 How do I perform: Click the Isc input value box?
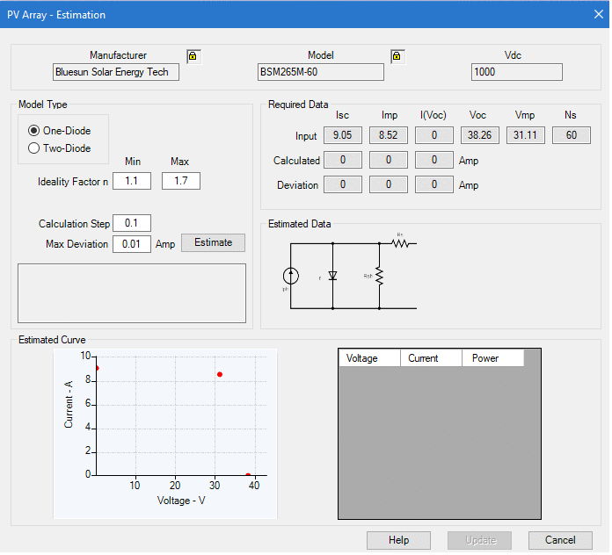pos(342,135)
